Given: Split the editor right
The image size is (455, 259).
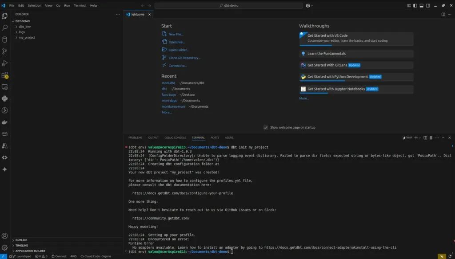Looking at the screenshot, I should coord(443,14).
